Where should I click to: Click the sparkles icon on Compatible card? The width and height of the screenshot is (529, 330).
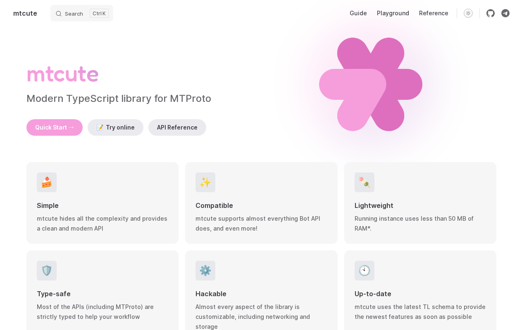[205, 182]
